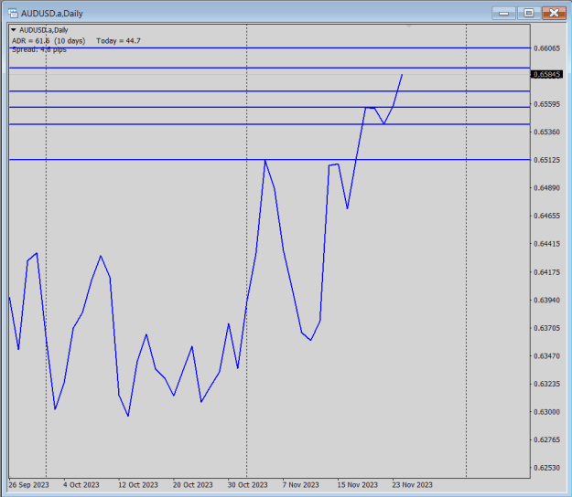Select the Today = 44.7 indicator text

[119, 41]
